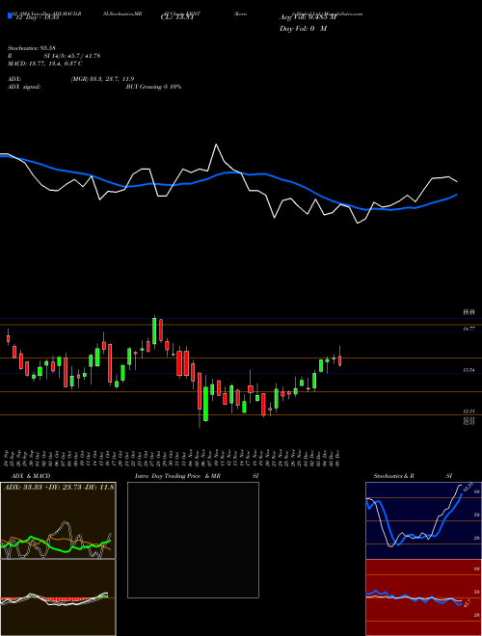Click the 13.54 price axis label
Screen dimensions: 482x636
[469, 370]
